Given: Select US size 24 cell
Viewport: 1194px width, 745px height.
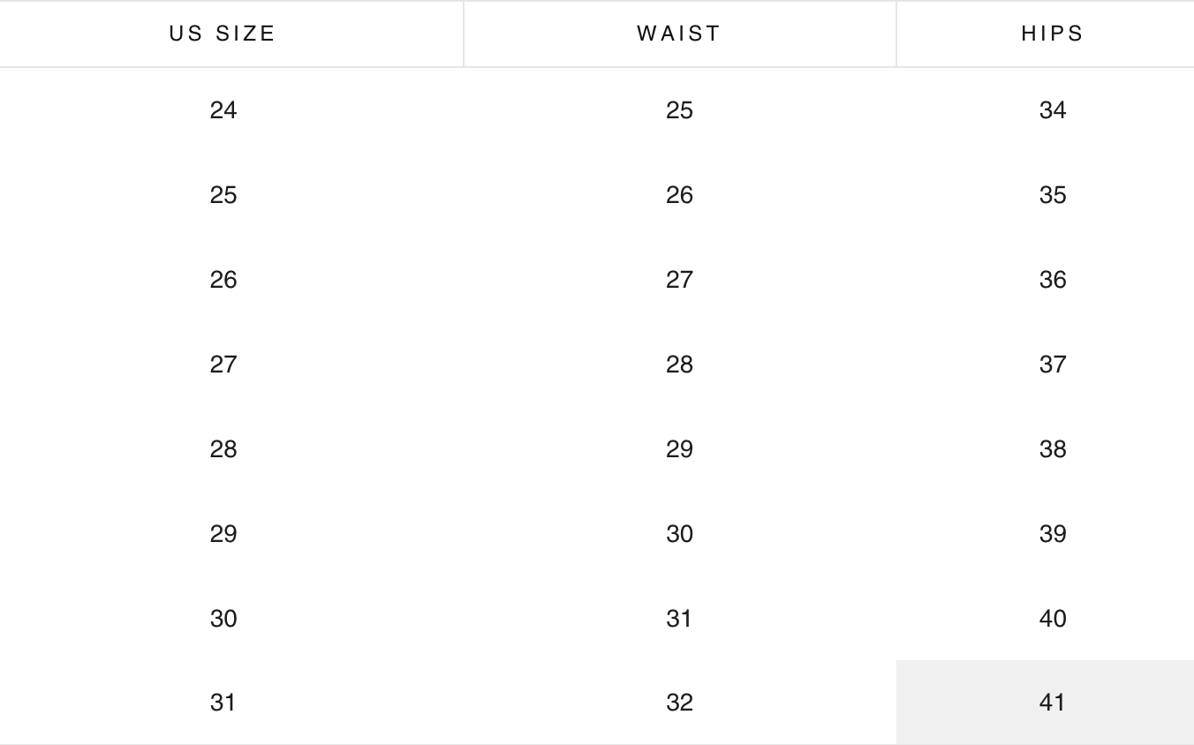Looking at the screenshot, I should pos(223,110).
